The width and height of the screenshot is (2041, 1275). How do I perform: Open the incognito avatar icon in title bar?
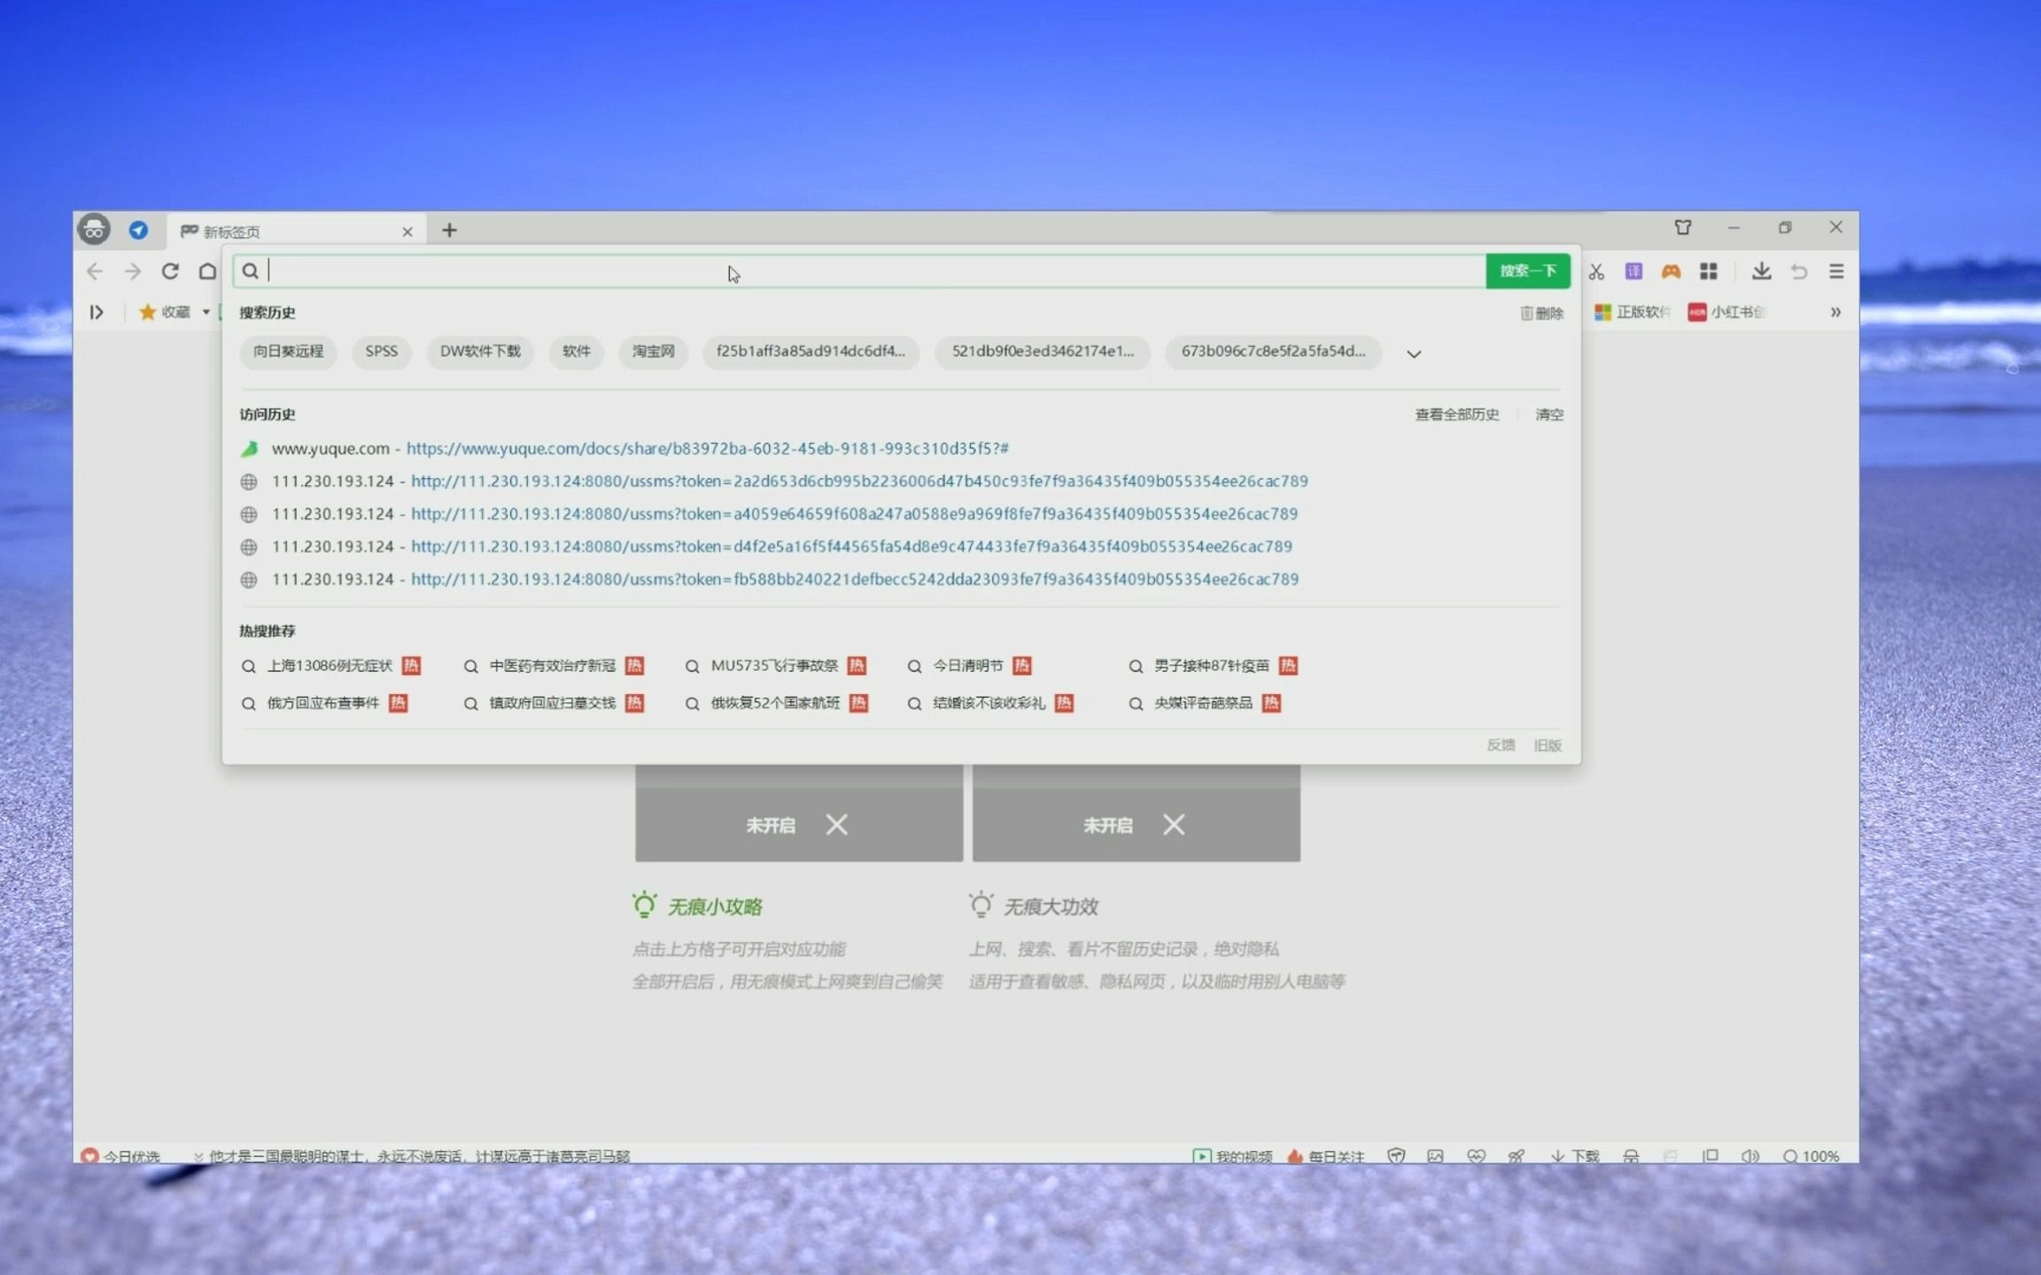click(94, 229)
